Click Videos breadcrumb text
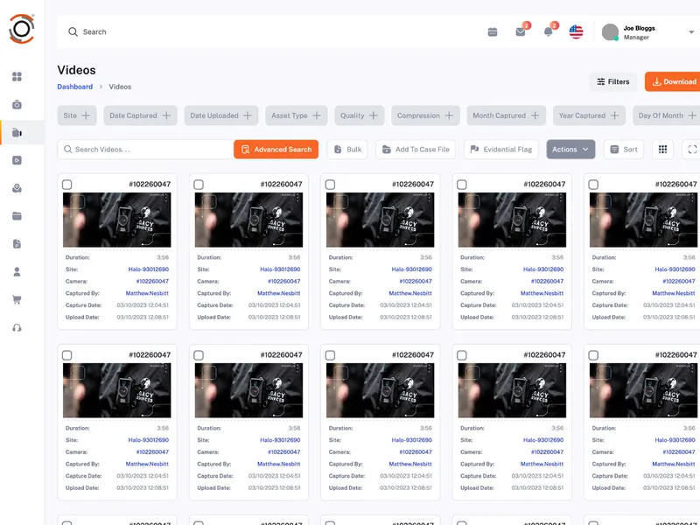The width and height of the screenshot is (700, 525). pos(120,87)
